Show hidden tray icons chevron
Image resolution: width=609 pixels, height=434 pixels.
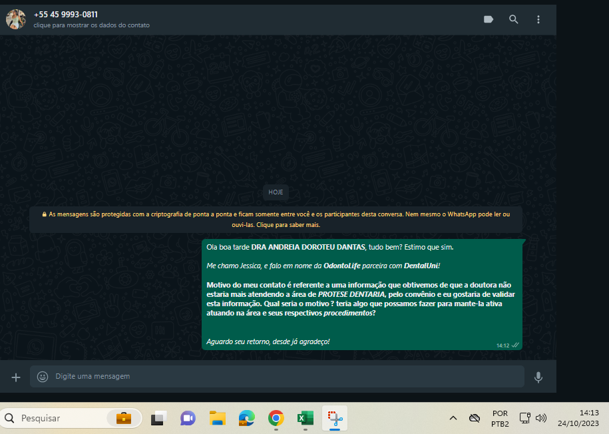click(x=453, y=418)
